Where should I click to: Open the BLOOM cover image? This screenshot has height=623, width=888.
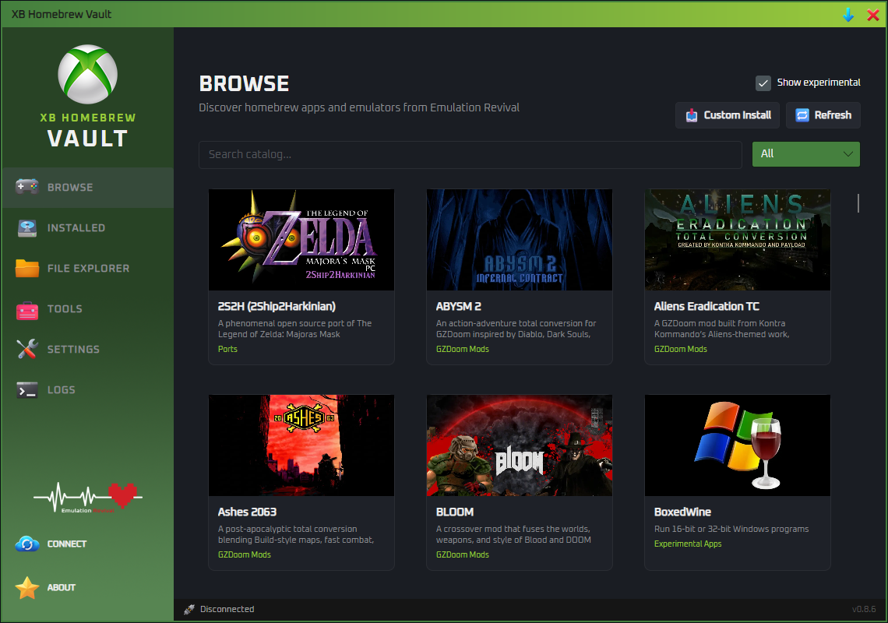coord(520,445)
